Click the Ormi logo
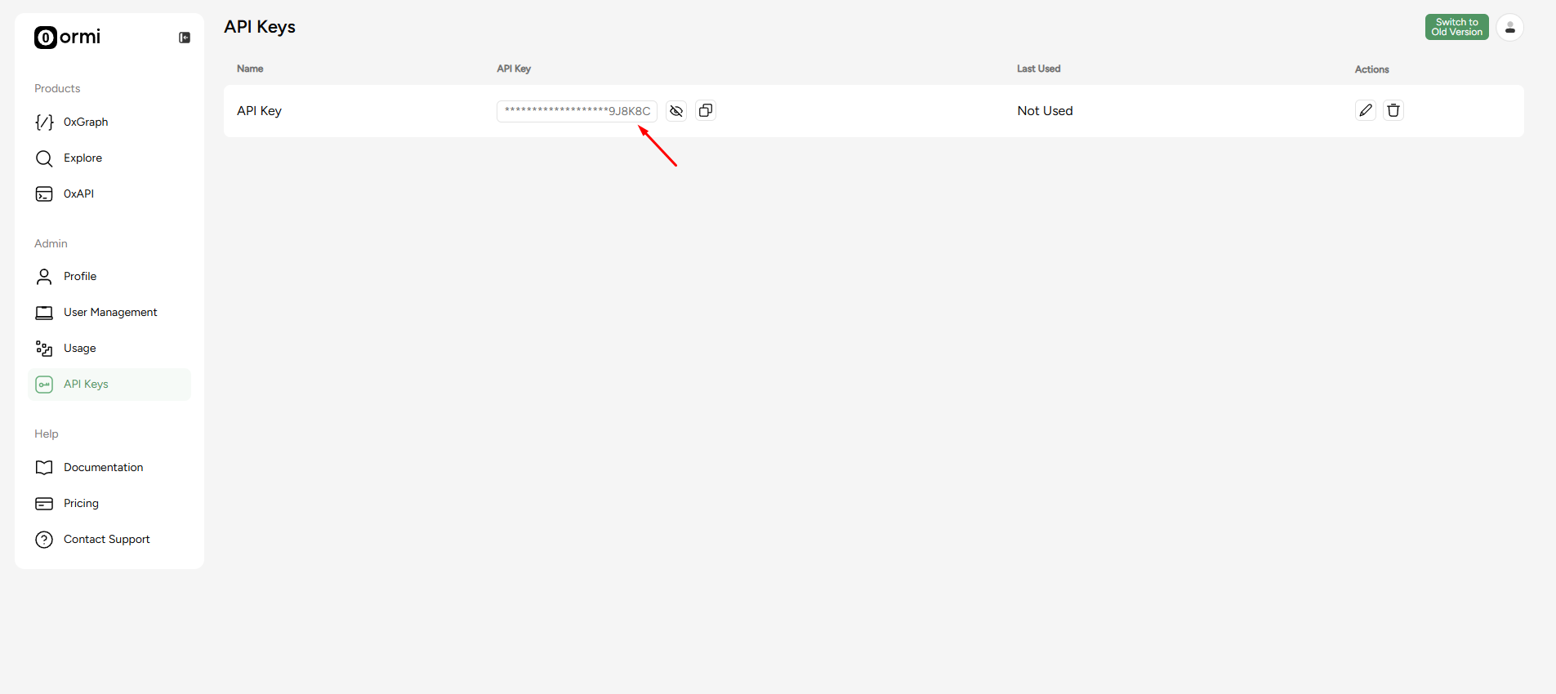Screen dimensions: 1556x694 click(67, 37)
